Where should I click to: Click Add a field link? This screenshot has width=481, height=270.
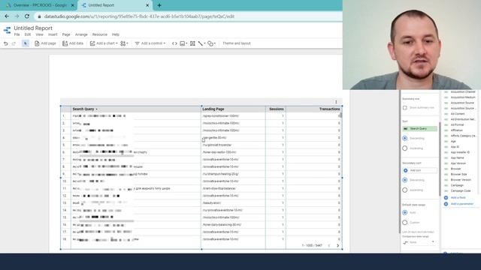click(458, 198)
